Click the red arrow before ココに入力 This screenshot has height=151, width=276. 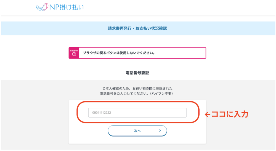pyautogui.click(x=208, y=115)
